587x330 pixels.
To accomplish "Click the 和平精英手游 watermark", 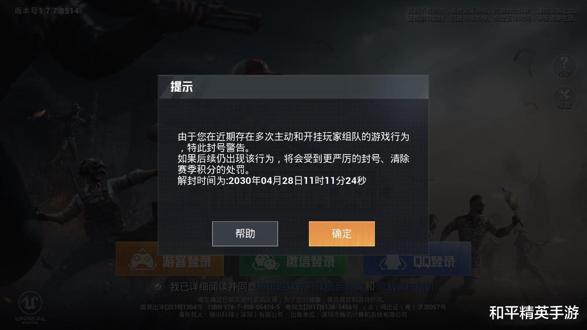I will 534,313.
